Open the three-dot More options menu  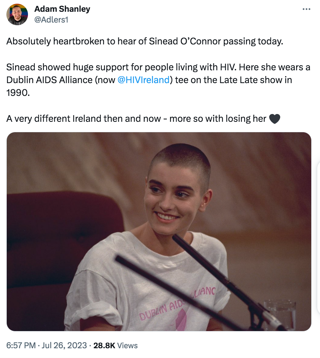point(306,9)
